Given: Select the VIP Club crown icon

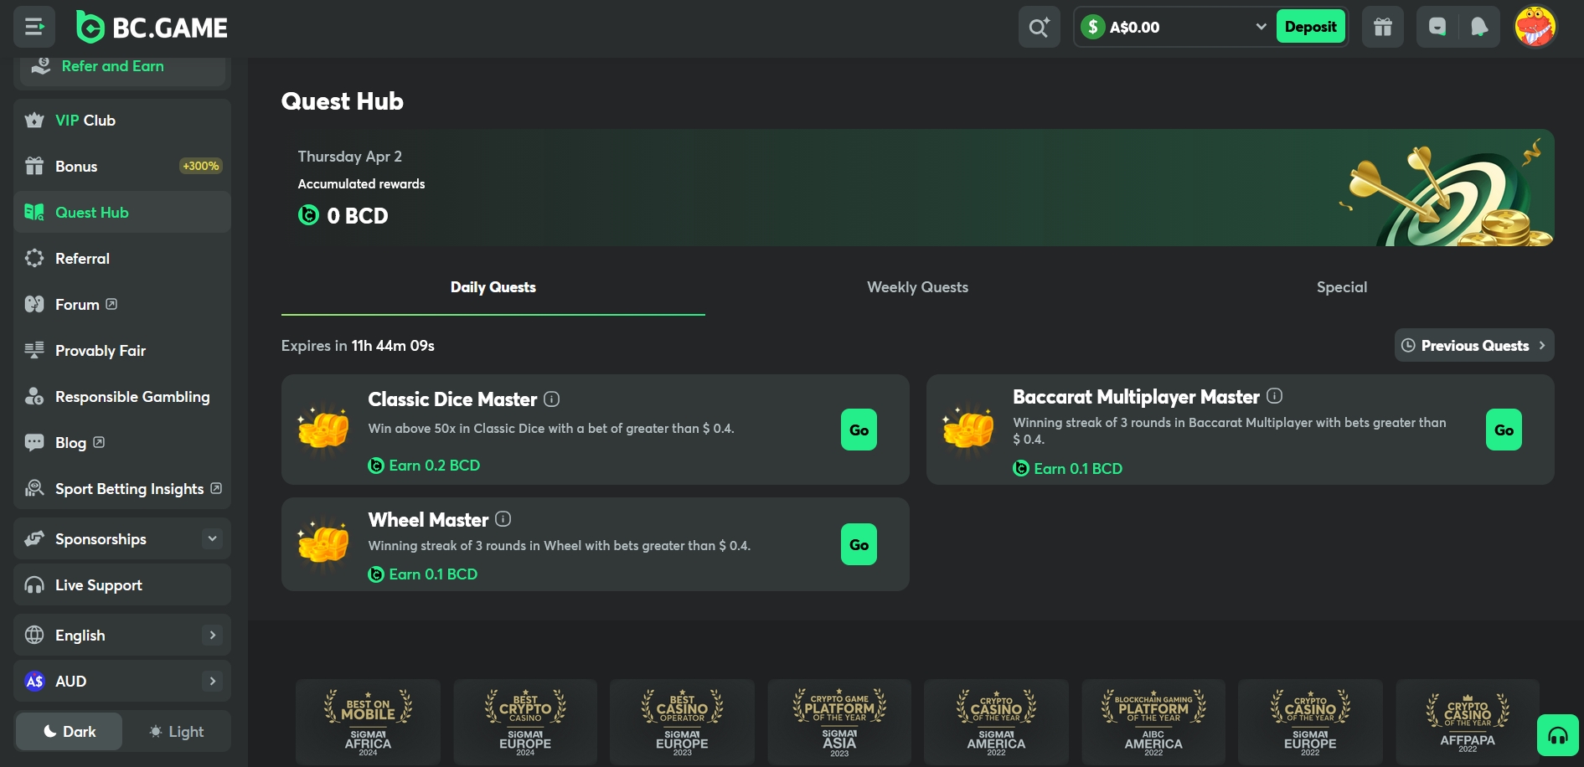Looking at the screenshot, I should click(x=34, y=120).
